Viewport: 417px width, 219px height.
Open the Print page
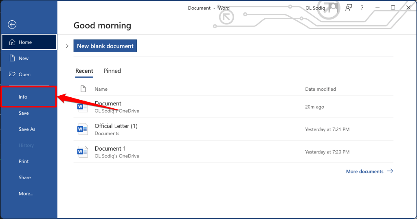[x=29, y=161]
